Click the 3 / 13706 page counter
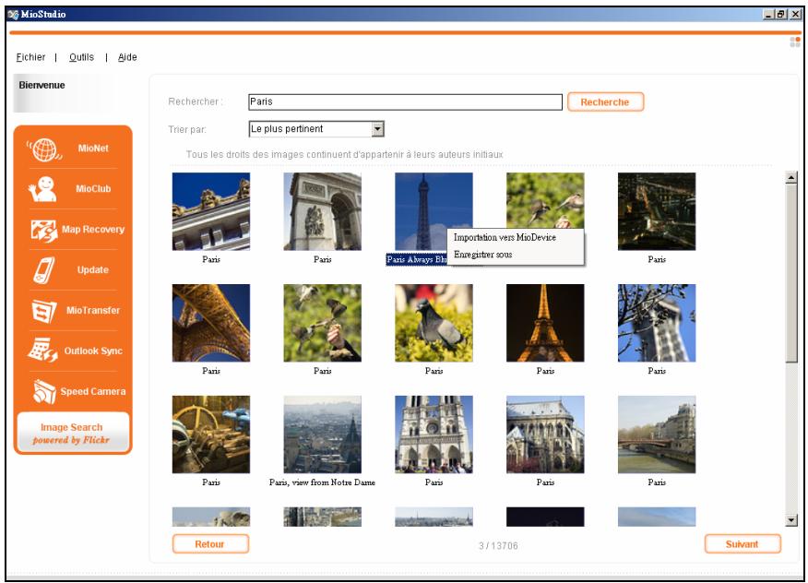The height and width of the screenshot is (583, 808). (x=498, y=545)
